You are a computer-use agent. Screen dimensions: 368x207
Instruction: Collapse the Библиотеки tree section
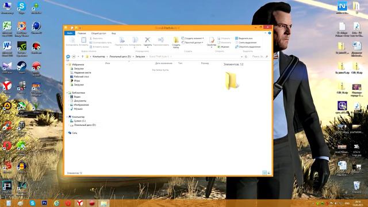[x=67, y=93]
